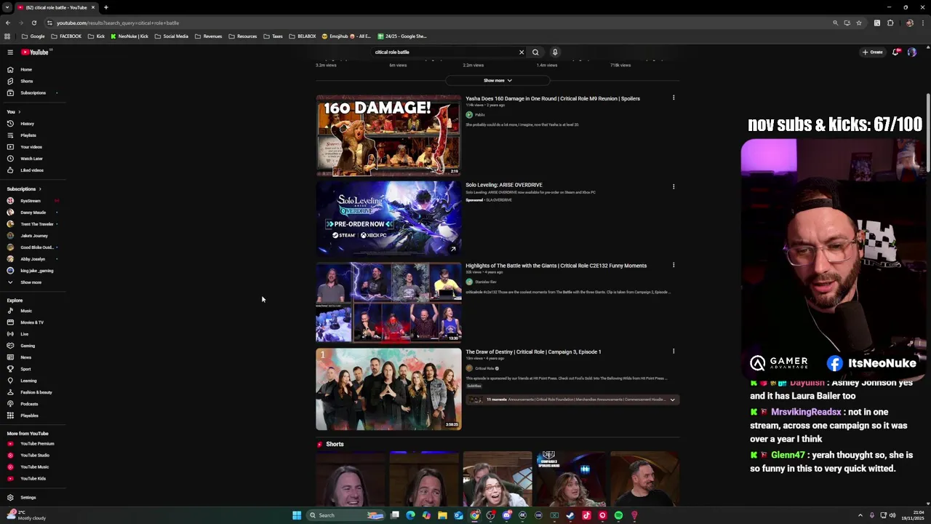Click the Create button
The width and height of the screenshot is (931, 524).
872,52
